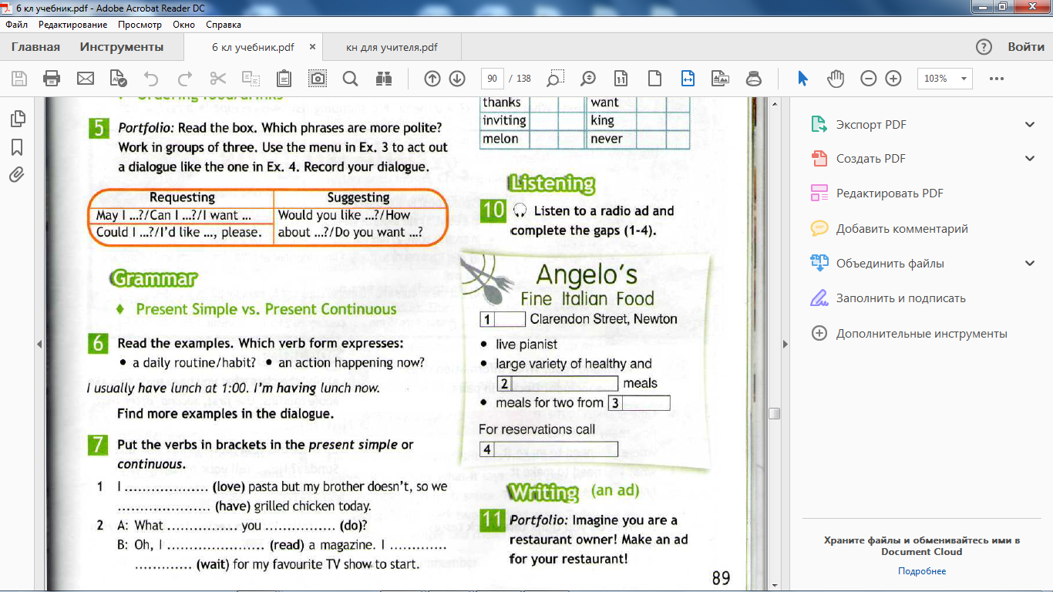Go to next page arrow
1053x592 pixels.
457,79
